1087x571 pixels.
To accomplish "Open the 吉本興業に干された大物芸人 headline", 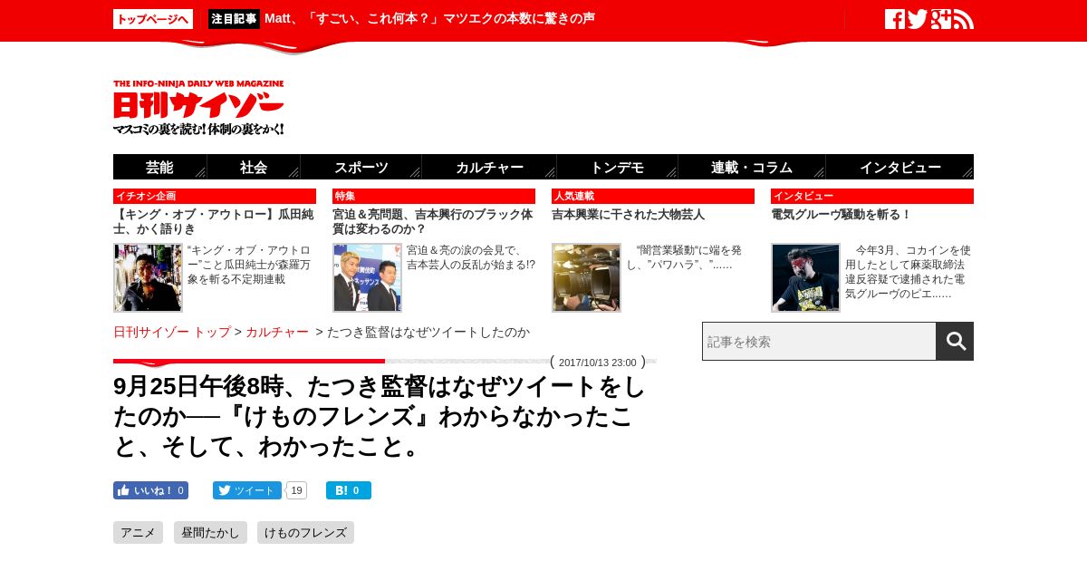I will (x=628, y=215).
